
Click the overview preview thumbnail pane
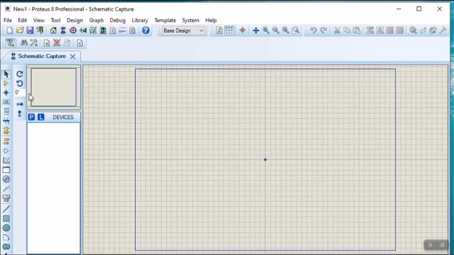coord(53,87)
